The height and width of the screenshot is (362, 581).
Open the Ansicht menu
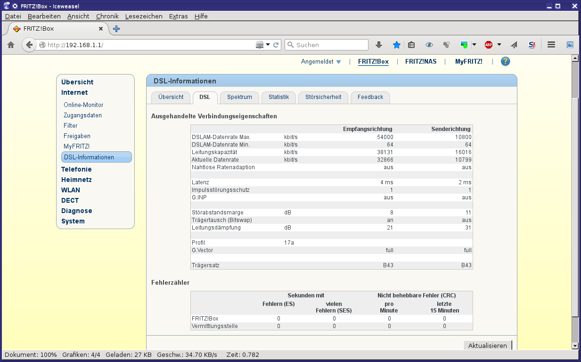pyautogui.click(x=78, y=16)
